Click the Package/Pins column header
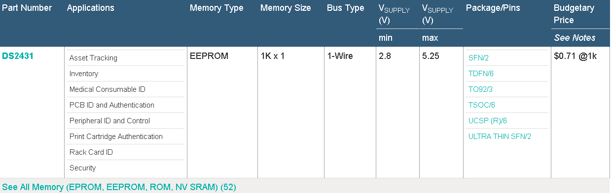Viewport: 612px width, 193px height. click(493, 8)
